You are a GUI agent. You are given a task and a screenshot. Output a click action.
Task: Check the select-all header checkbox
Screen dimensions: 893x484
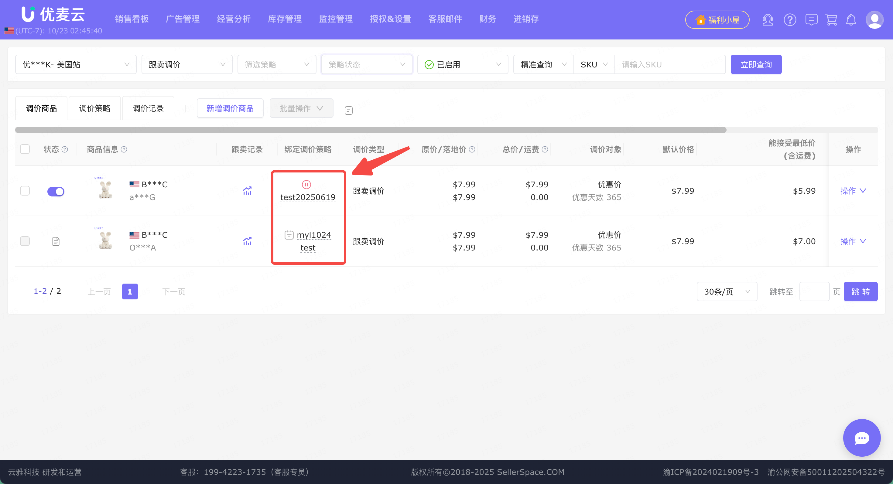tap(25, 149)
